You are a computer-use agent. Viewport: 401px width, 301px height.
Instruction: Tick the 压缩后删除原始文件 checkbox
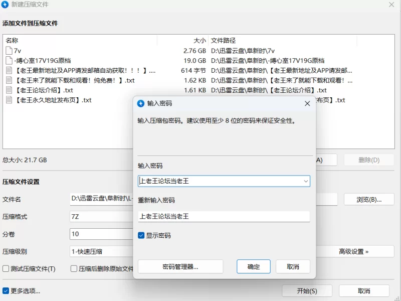coord(74,269)
